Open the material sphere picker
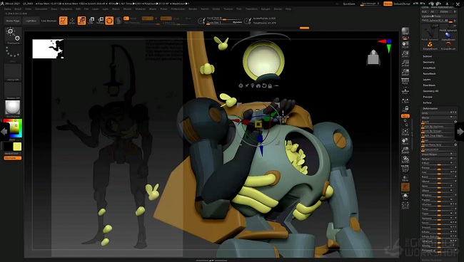464x262 pixels. tap(13, 108)
